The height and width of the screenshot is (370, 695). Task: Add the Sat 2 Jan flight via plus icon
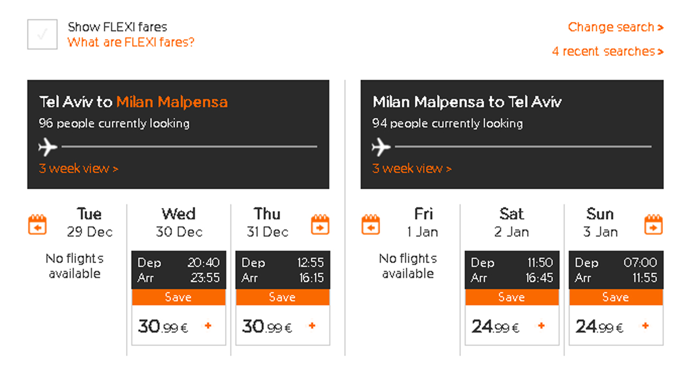(541, 326)
